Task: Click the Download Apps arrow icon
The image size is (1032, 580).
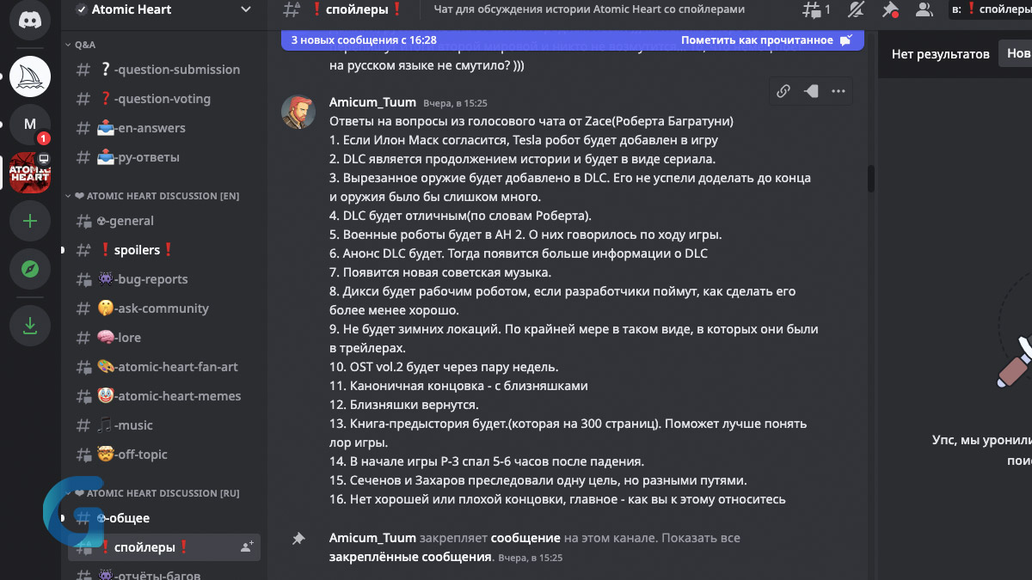Action: click(x=29, y=325)
